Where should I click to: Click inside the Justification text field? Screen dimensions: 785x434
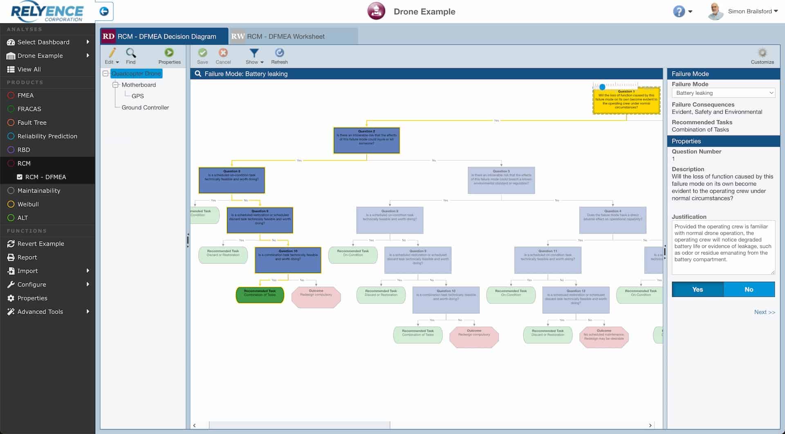click(x=722, y=247)
